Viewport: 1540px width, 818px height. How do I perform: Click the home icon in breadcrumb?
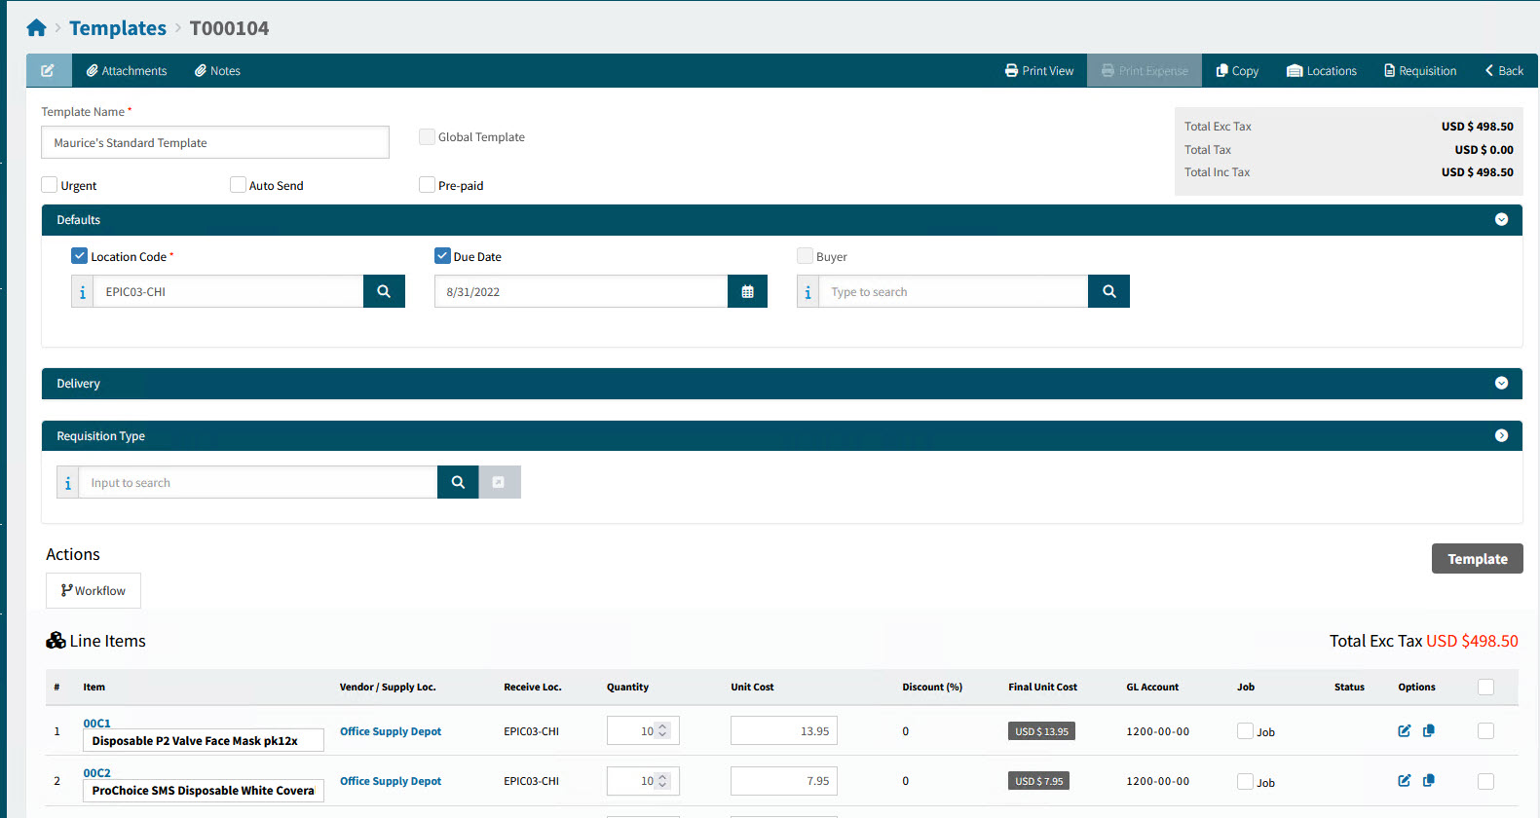(x=36, y=28)
